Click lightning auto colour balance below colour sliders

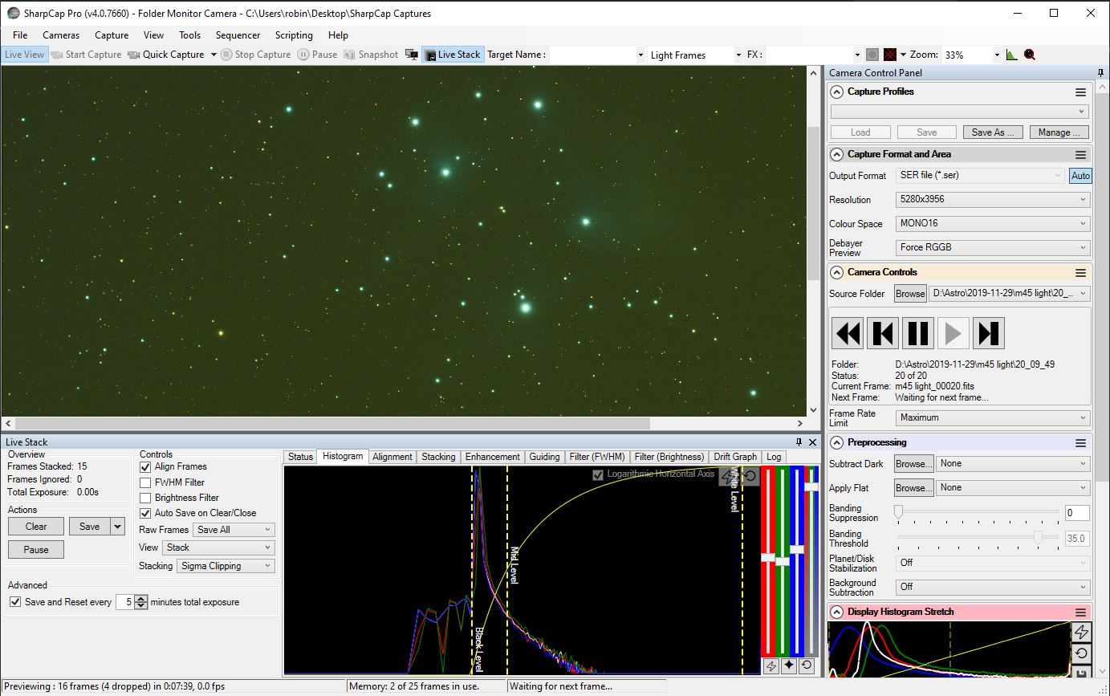[770, 665]
